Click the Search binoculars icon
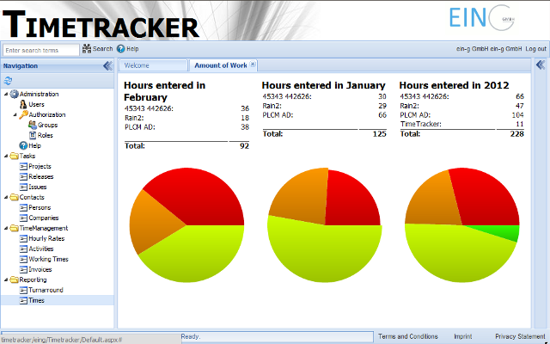Screen dimensions: 550x344 [87, 49]
